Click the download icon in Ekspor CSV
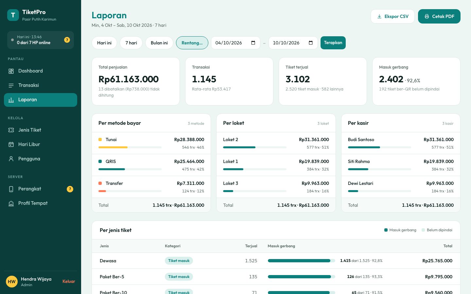 (379, 16)
